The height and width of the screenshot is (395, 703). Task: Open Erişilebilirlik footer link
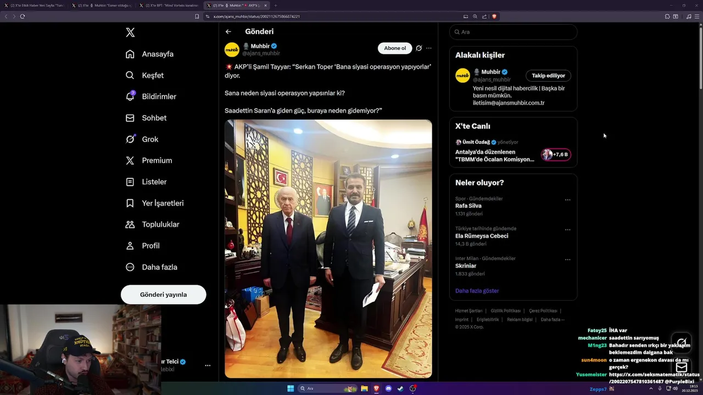pyautogui.click(x=488, y=319)
